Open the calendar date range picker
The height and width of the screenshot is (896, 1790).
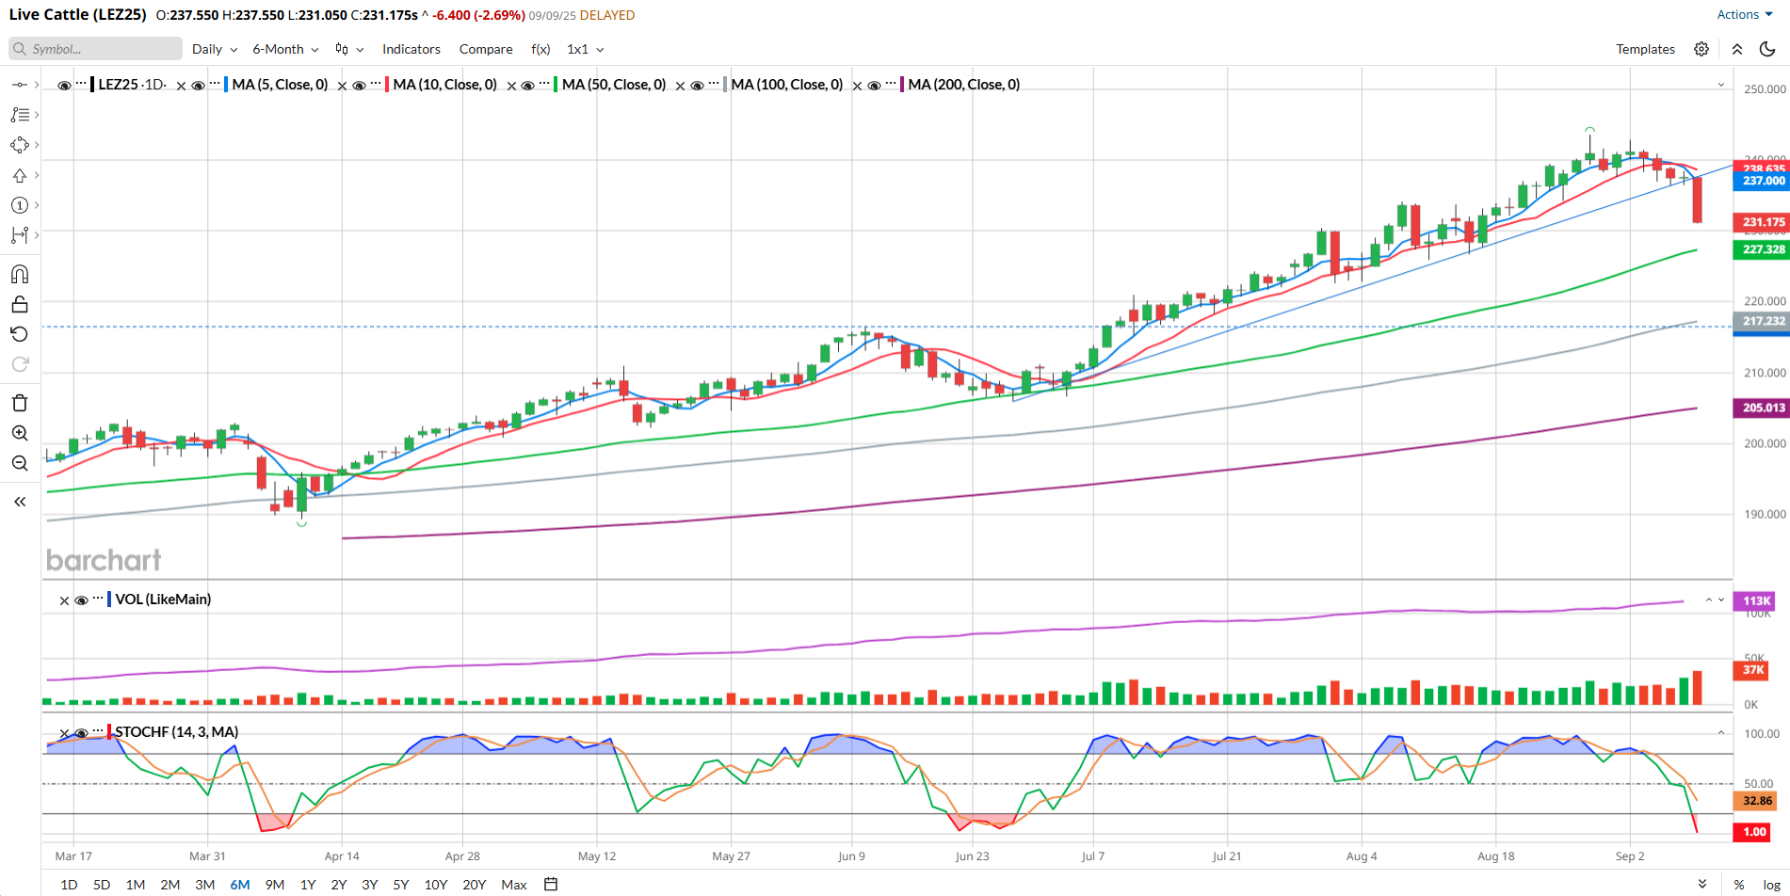[552, 884]
